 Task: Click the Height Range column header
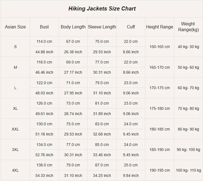pos(160,27)
